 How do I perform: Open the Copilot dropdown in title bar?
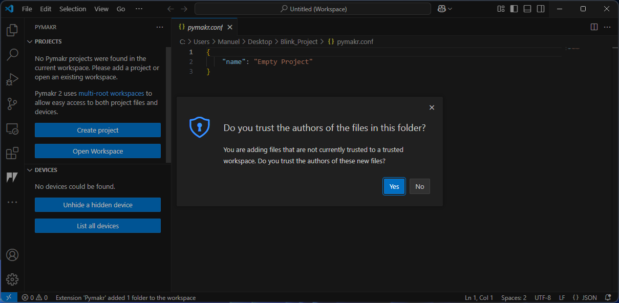click(444, 9)
